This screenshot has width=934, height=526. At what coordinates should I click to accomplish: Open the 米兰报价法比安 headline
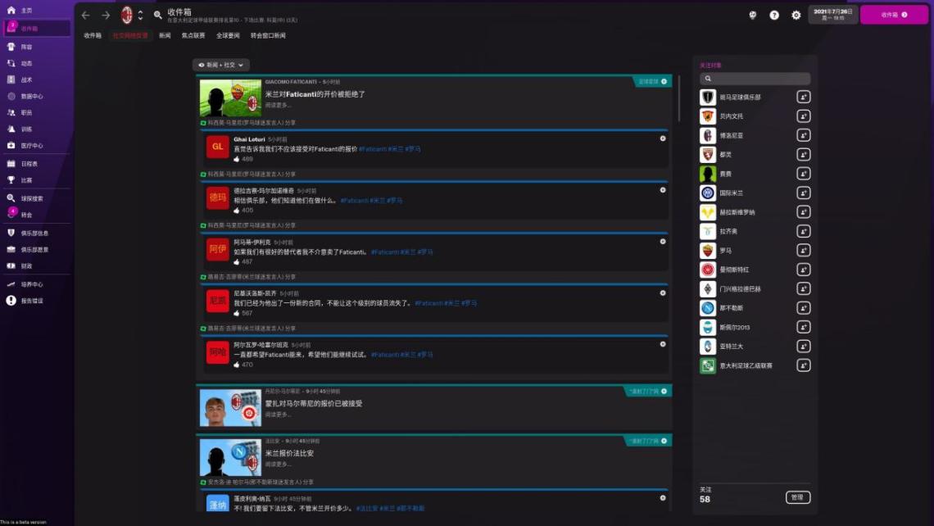[289, 453]
